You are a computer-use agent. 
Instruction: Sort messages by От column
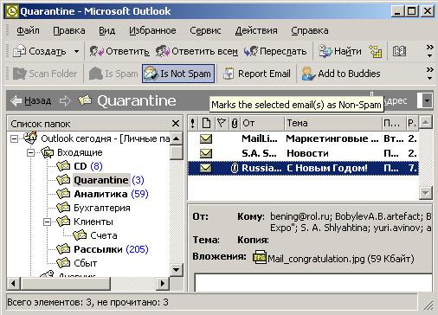[262, 124]
